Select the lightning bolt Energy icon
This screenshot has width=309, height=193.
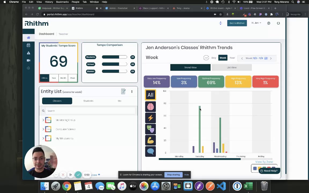150,118
